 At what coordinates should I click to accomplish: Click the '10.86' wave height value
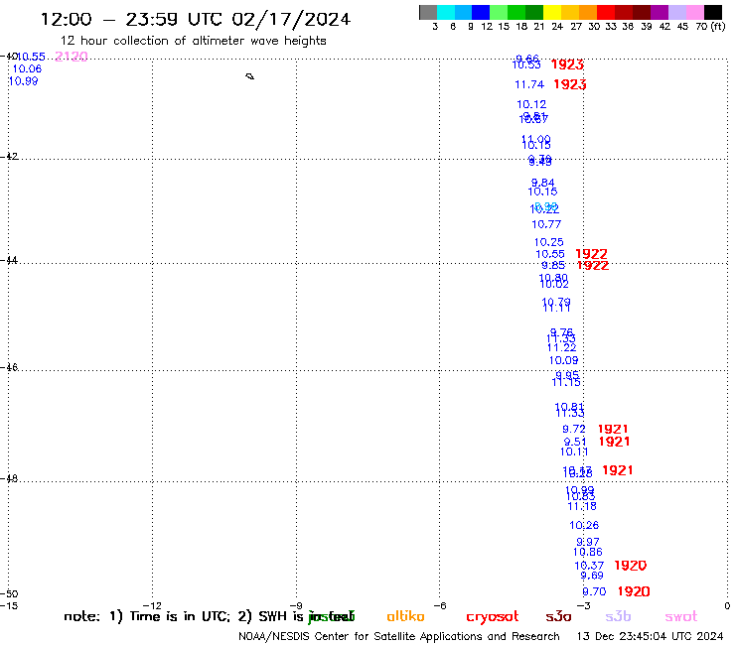click(x=588, y=553)
